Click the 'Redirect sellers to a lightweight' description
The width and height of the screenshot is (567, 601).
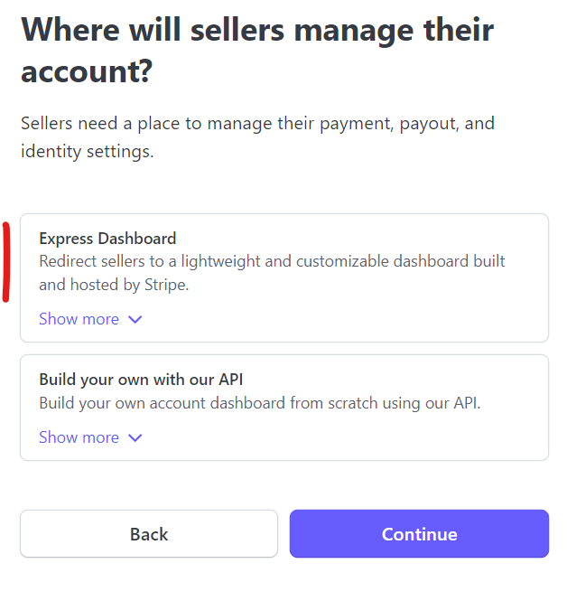[x=272, y=272]
